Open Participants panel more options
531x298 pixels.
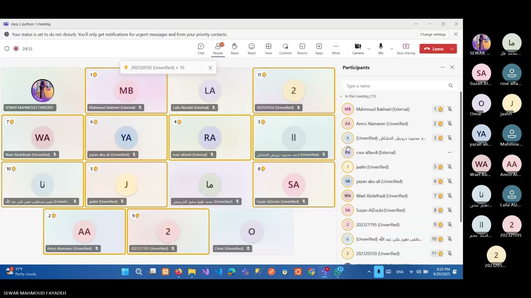click(x=442, y=67)
